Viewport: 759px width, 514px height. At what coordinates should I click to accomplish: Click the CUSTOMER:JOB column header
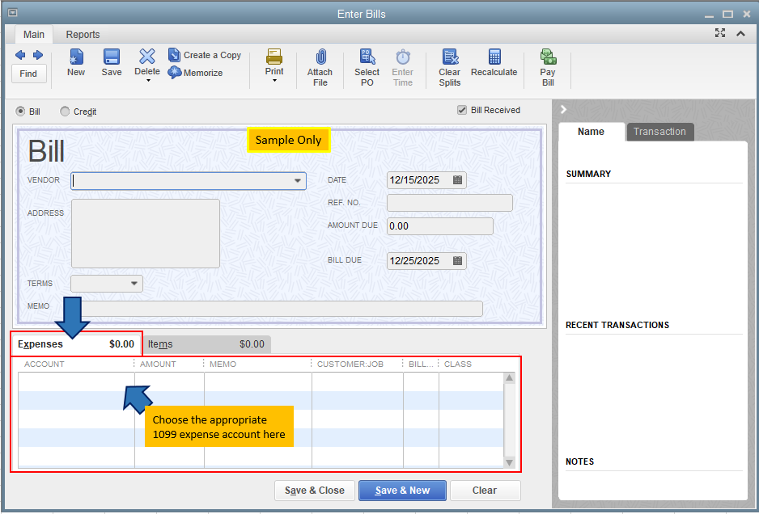pyautogui.click(x=350, y=364)
